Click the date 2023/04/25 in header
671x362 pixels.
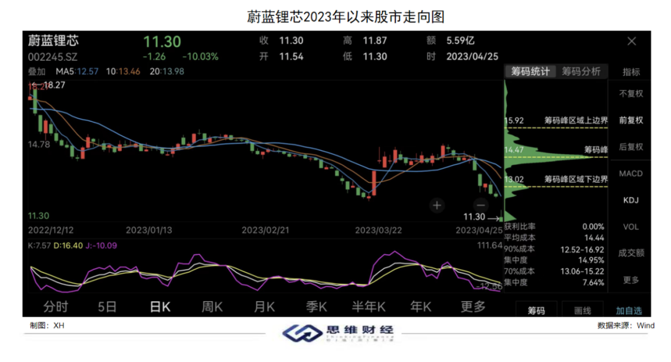pos(472,57)
